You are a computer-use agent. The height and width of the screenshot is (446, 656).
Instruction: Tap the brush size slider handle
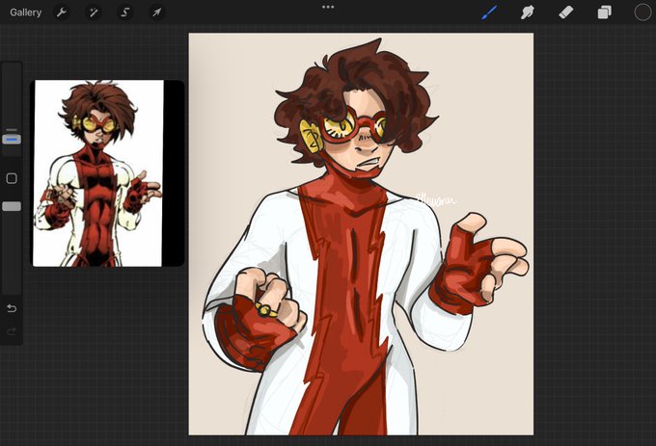(12, 139)
